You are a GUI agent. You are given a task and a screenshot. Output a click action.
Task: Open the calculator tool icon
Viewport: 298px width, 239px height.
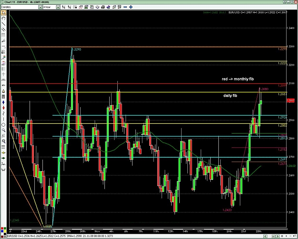(x=3, y=97)
